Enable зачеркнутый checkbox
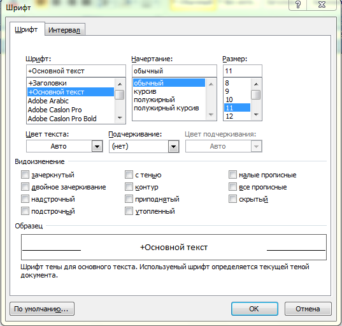342x326 pixels. click(25, 175)
